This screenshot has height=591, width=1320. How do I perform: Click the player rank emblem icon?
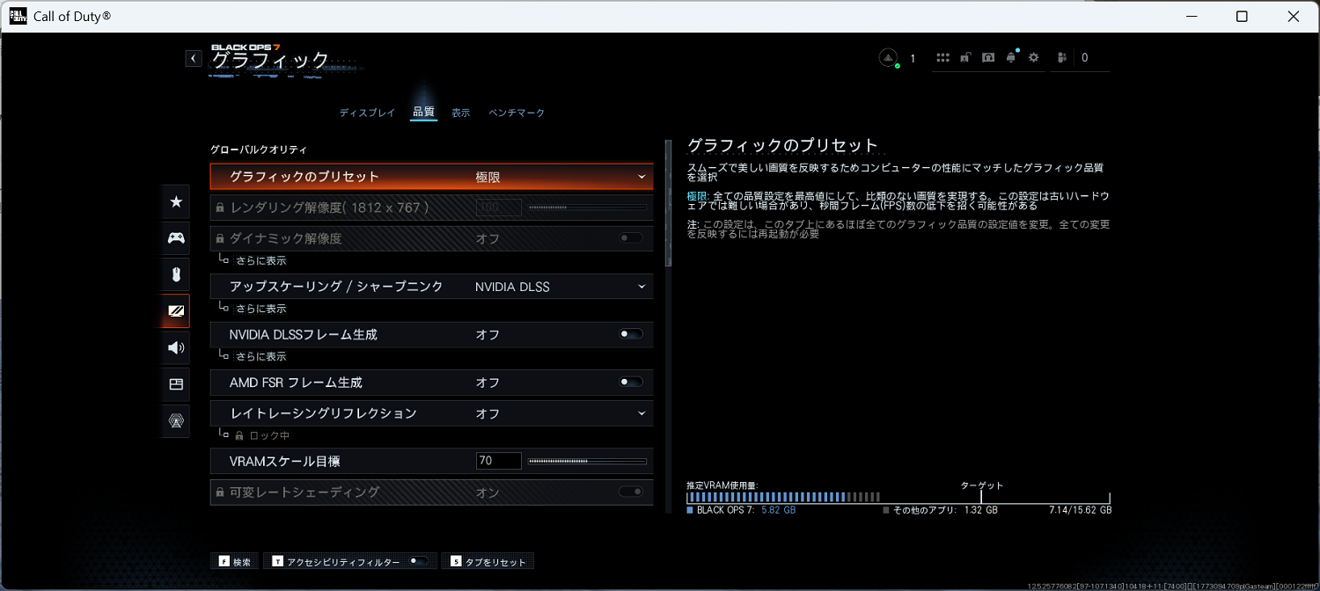(889, 58)
